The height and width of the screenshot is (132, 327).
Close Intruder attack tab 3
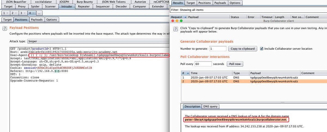point(24,13)
